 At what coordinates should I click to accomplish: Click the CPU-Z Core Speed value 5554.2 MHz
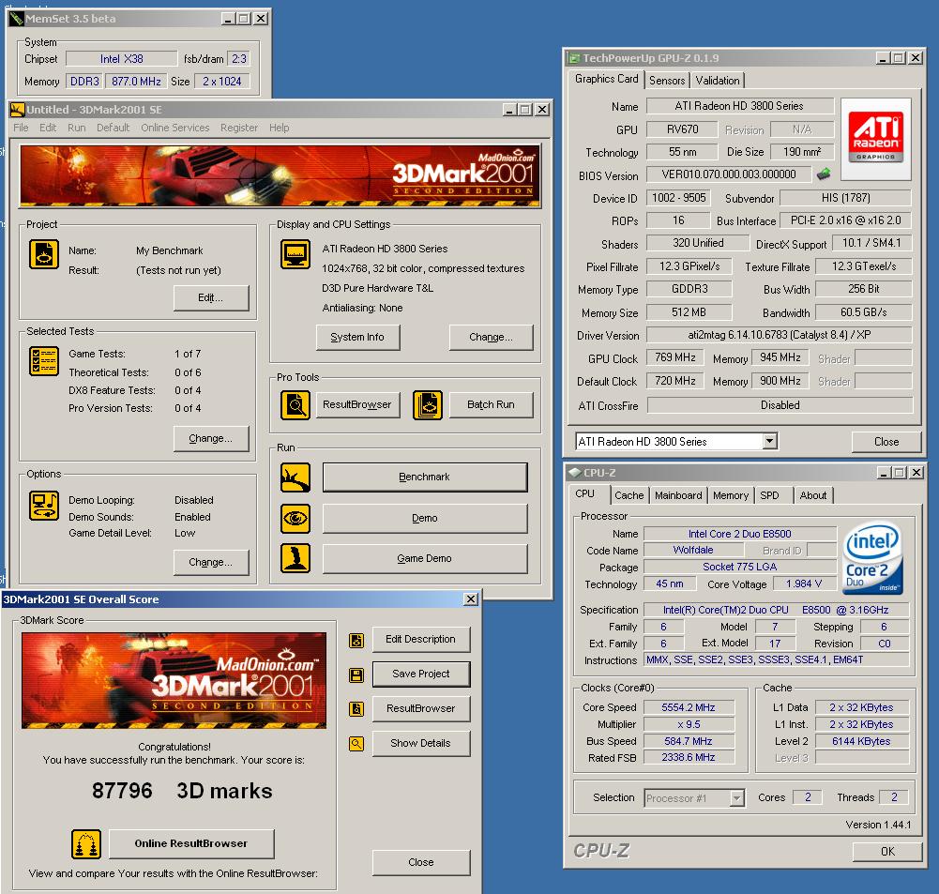tap(689, 707)
